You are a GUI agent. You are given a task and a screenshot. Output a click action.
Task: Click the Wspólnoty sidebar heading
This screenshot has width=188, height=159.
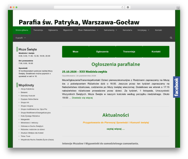click(26, 85)
